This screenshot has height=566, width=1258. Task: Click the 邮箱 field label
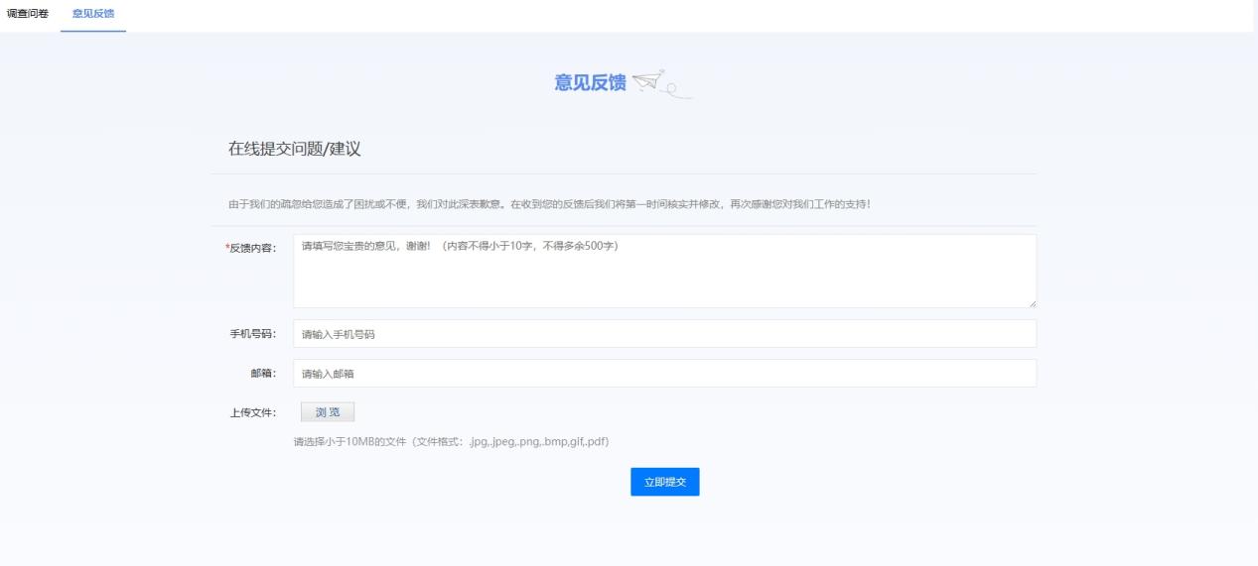click(263, 374)
